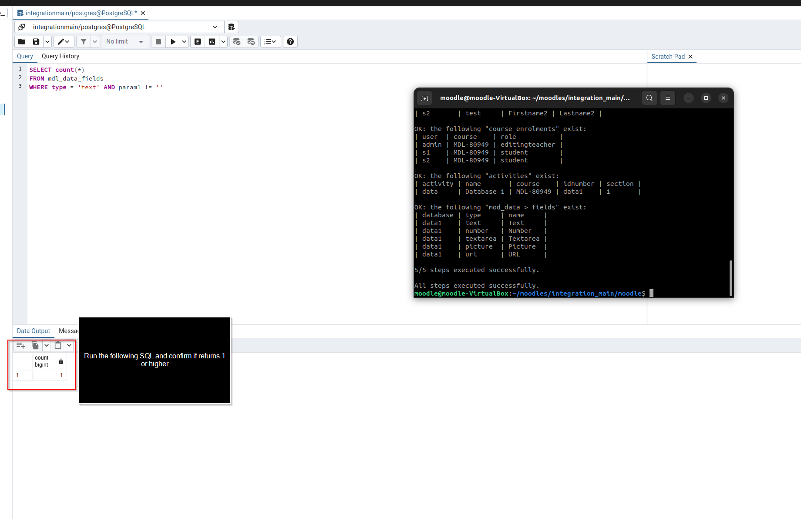Run the query with Execute play button
This screenshot has width=801, height=519.
(173, 42)
